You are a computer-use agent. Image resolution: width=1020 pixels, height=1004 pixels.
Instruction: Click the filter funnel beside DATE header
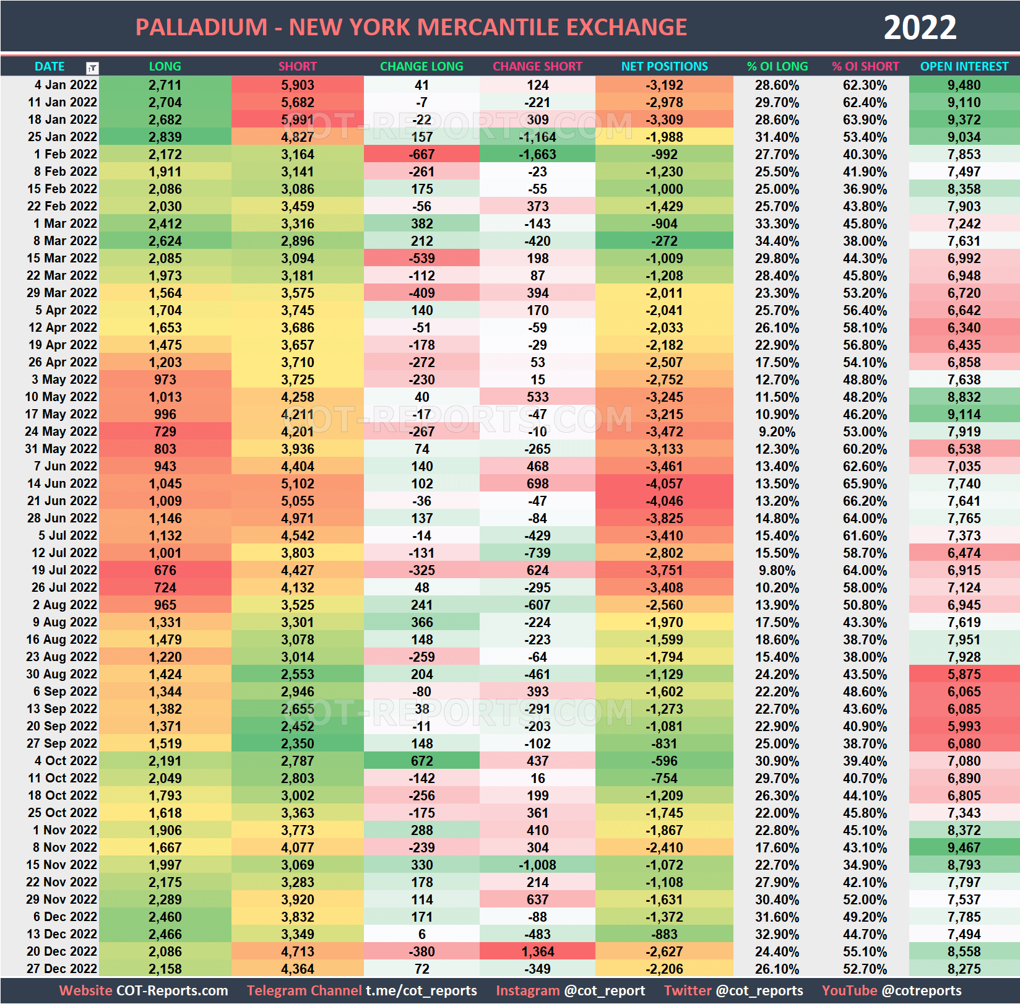(91, 66)
